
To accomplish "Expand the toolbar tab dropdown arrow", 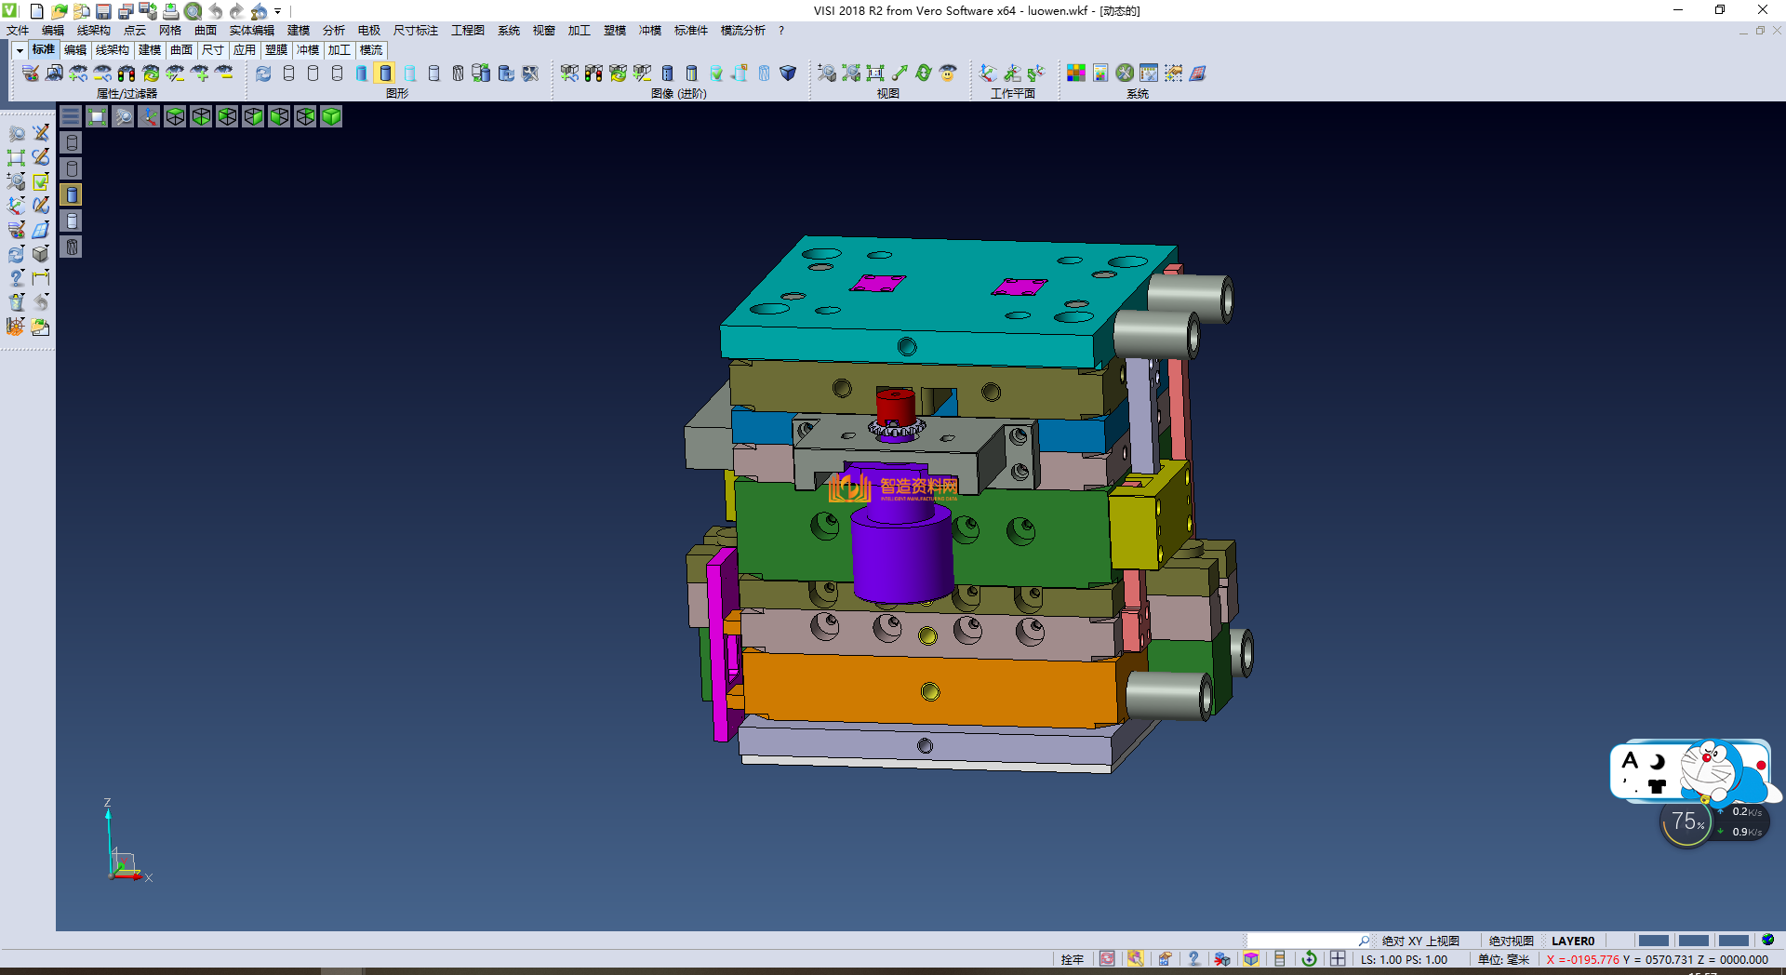I will (19, 50).
